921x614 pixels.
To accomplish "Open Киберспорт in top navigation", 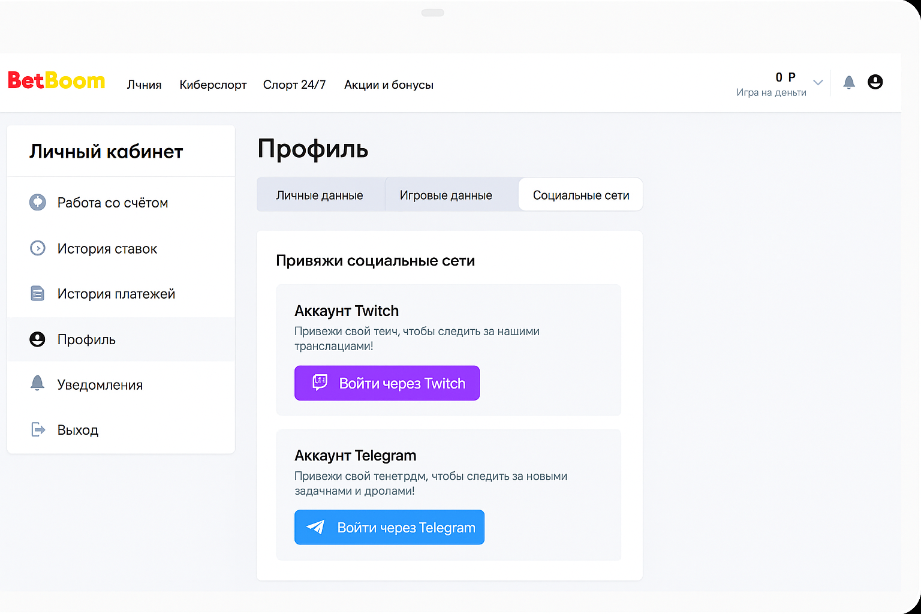I will pyautogui.click(x=213, y=85).
